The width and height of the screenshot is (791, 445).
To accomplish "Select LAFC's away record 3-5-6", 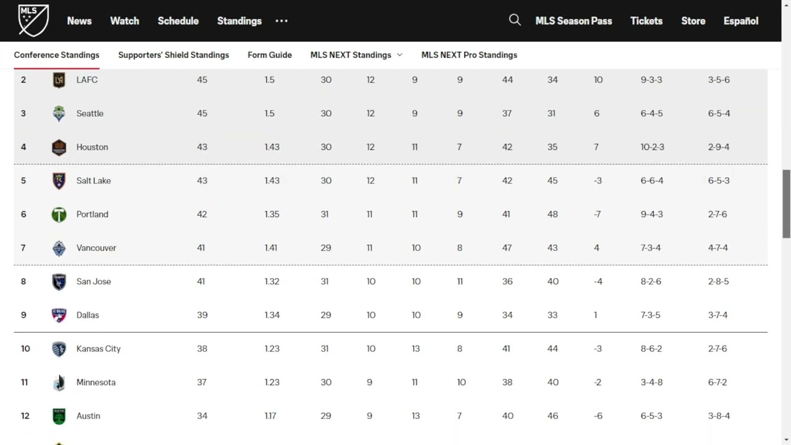I will click(719, 80).
